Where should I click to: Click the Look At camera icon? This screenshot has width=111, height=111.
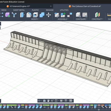pos(44,101)
